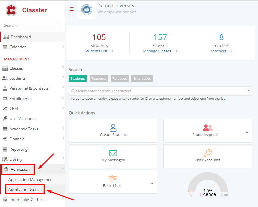Open the Dashboard menu item
This screenshot has height=207, width=258.
[x=33, y=37]
